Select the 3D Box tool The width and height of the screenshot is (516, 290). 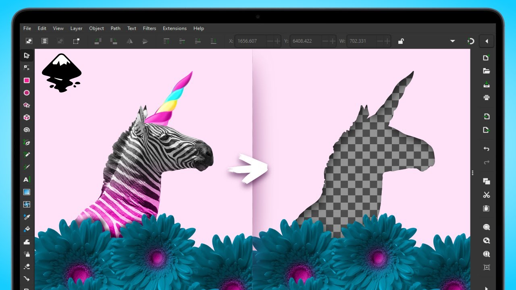click(27, 118)
